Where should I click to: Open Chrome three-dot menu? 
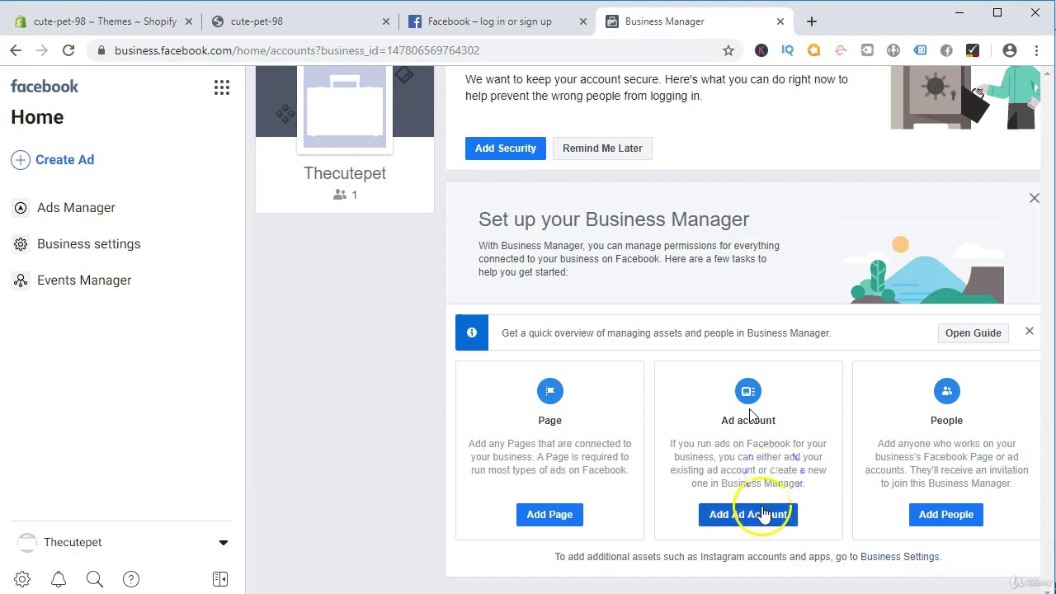point(1037,50)
